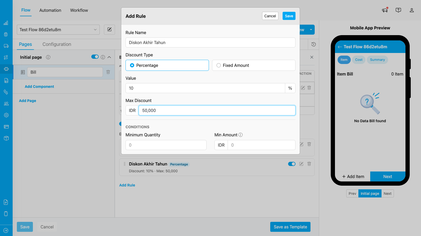
Task: Click the discount Value input field
Action: point(205,88)
